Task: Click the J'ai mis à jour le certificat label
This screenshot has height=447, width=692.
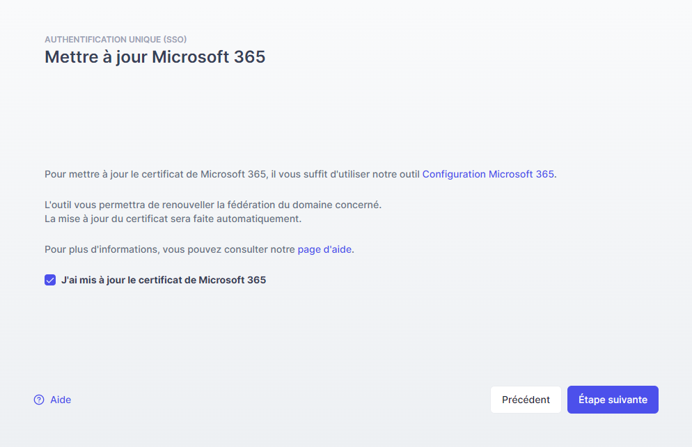Action: click(x=164, y=280)
